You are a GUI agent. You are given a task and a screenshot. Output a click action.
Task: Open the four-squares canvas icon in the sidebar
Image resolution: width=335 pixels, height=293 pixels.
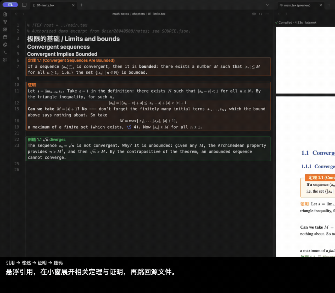[5, 30]
